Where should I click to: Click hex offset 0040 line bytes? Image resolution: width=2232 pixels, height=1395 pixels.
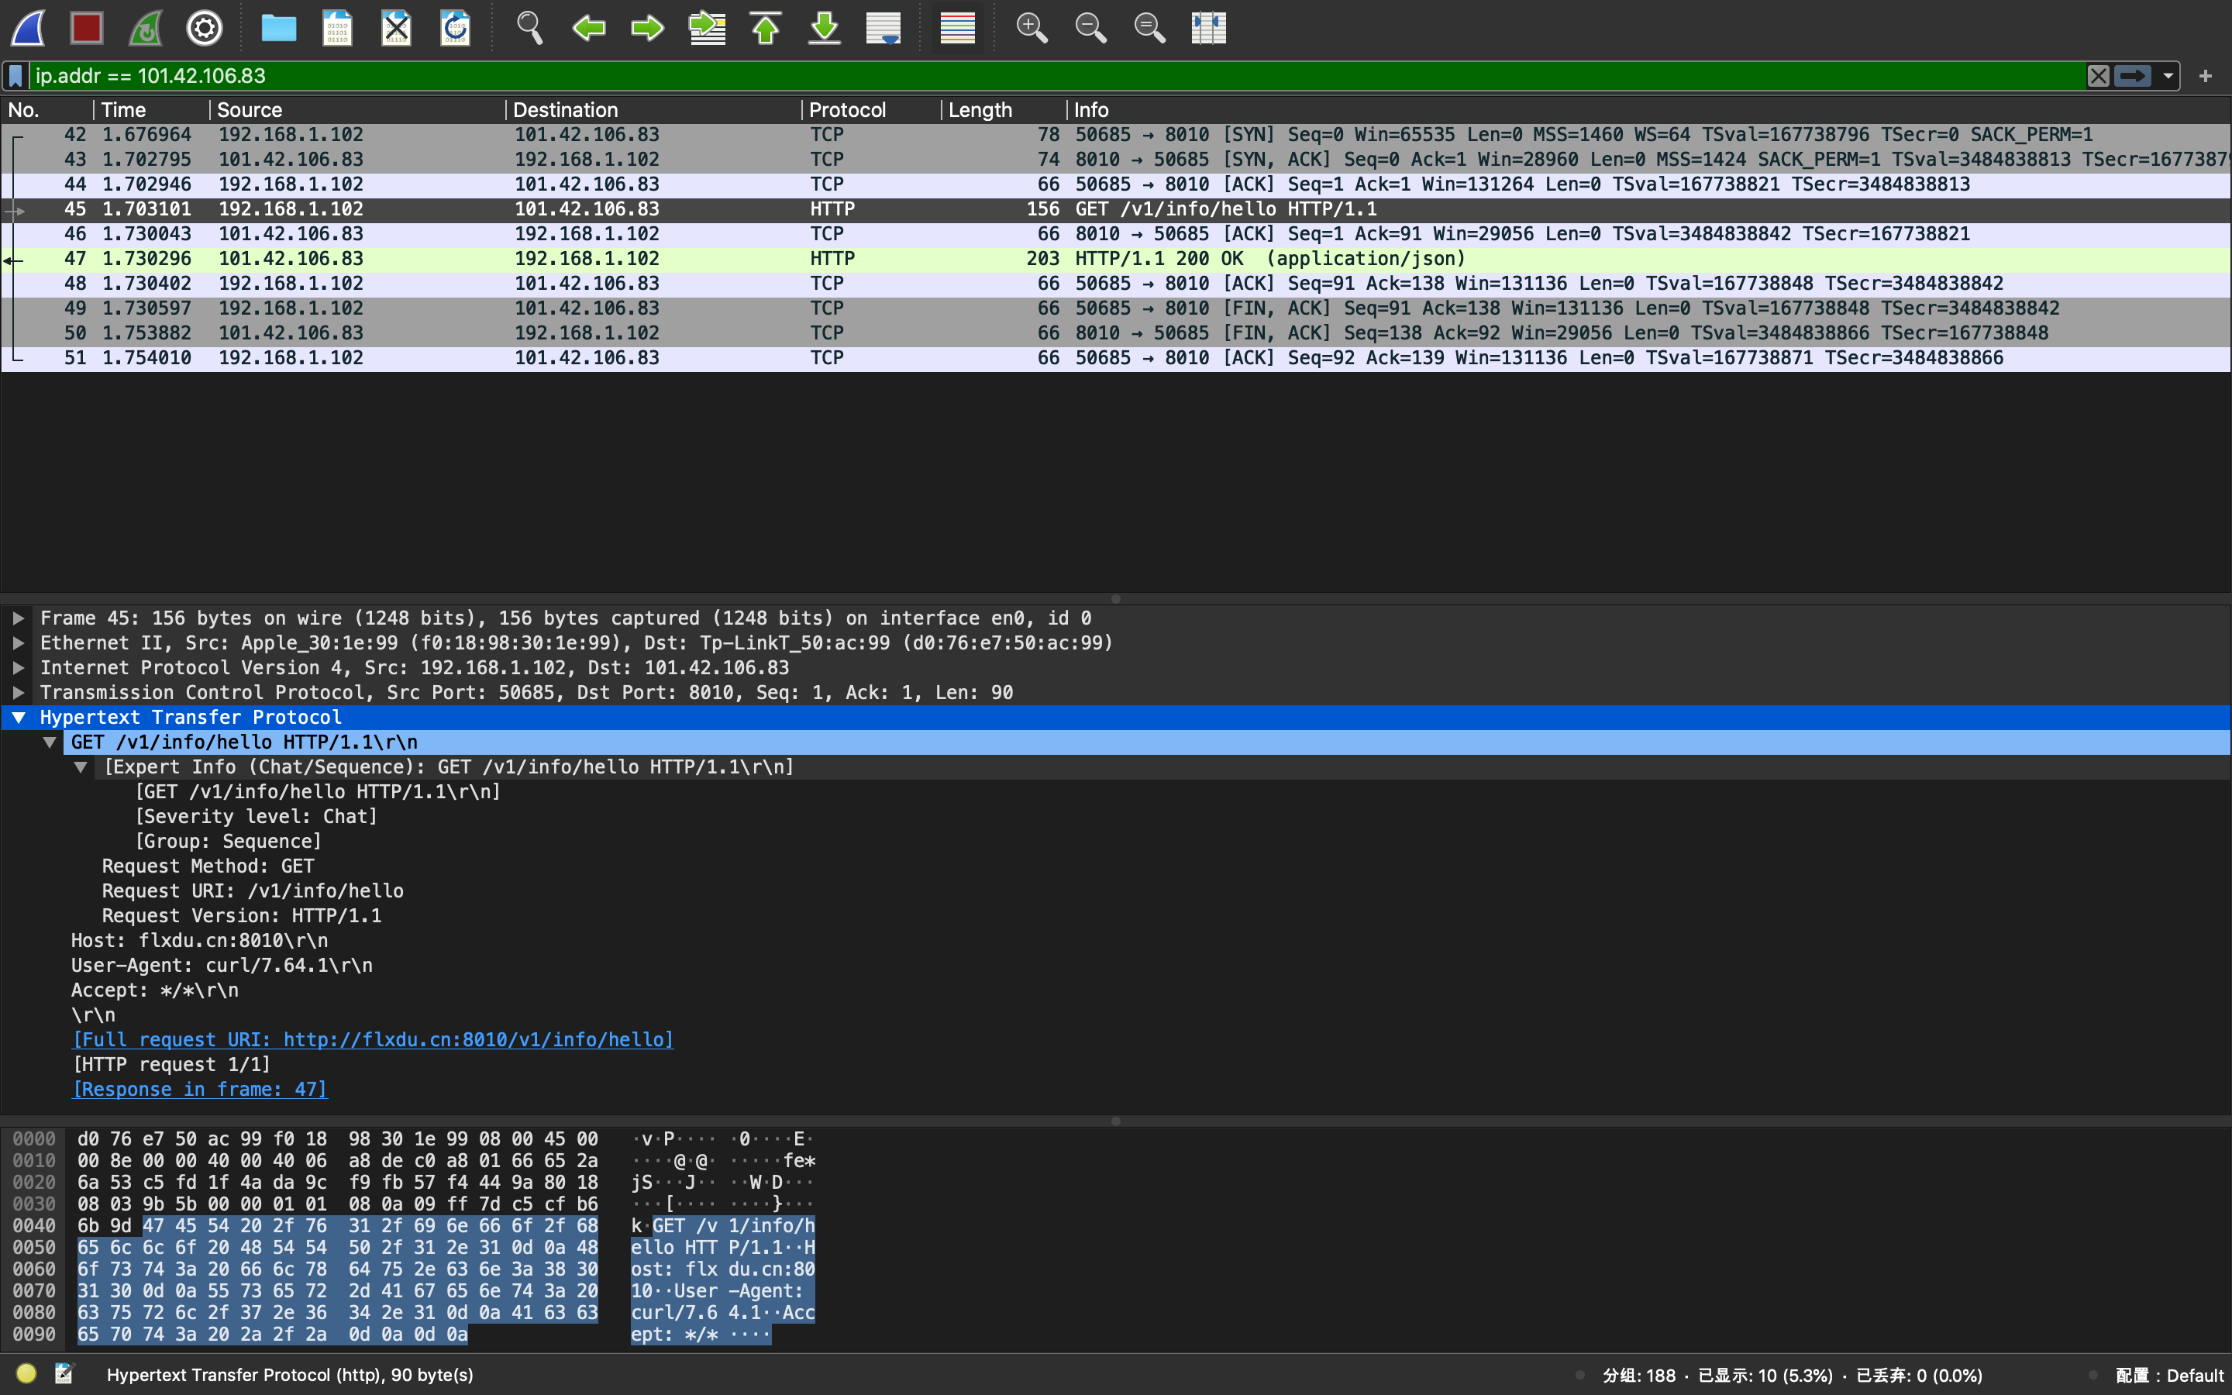[338, 1226]
